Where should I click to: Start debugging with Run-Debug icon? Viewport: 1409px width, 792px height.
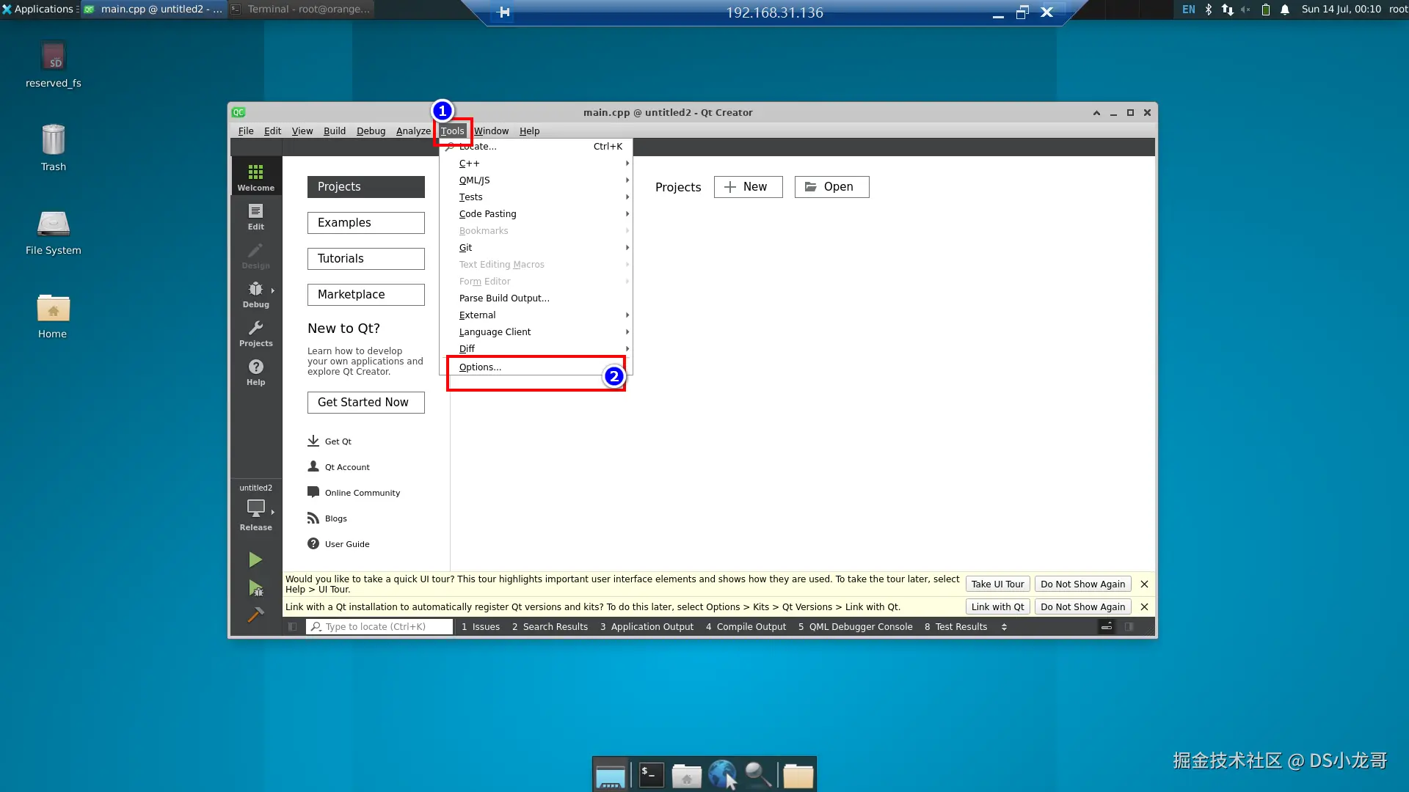pos(255,588)
